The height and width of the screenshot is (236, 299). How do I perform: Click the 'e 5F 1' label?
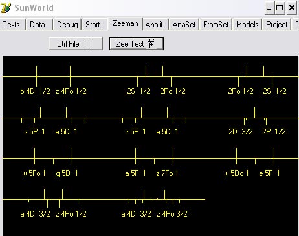[x=269, y=173]
